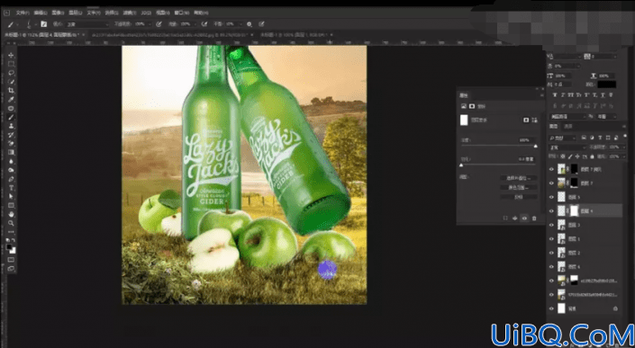Viewport: 635px width, 348px height.
Task: Select the Zoom tool
Action: tap(12, 223)
